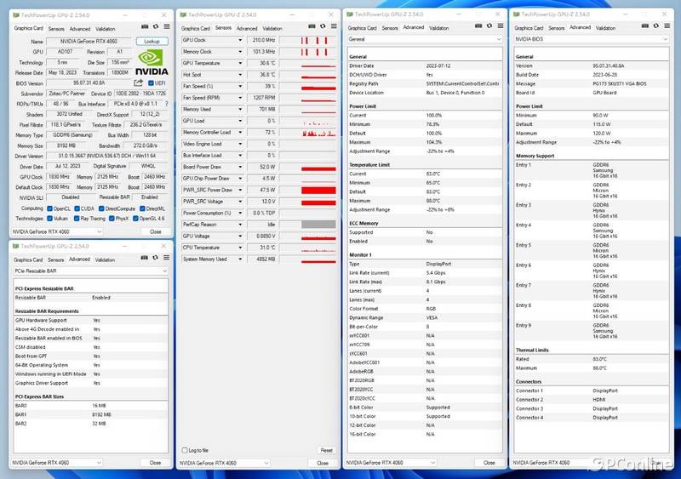
Task: Click the GPU Clock sensor graph
Action: tap(308, 40)
